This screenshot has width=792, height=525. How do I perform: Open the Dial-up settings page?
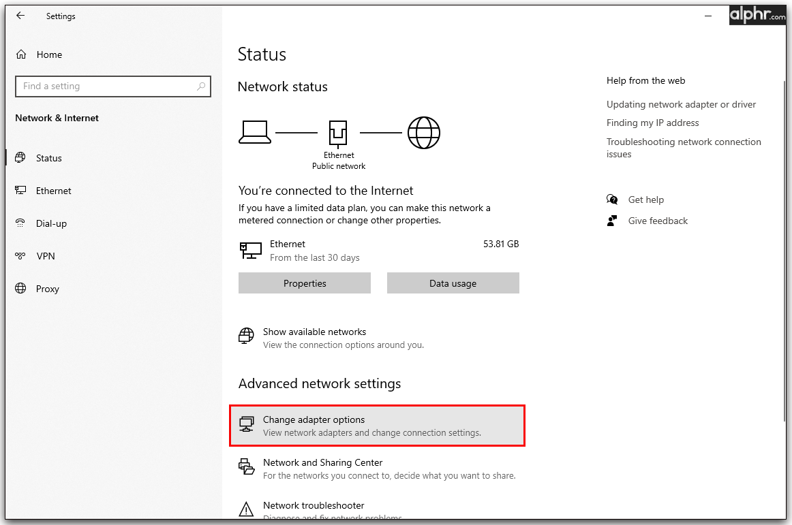click(51, 223)
